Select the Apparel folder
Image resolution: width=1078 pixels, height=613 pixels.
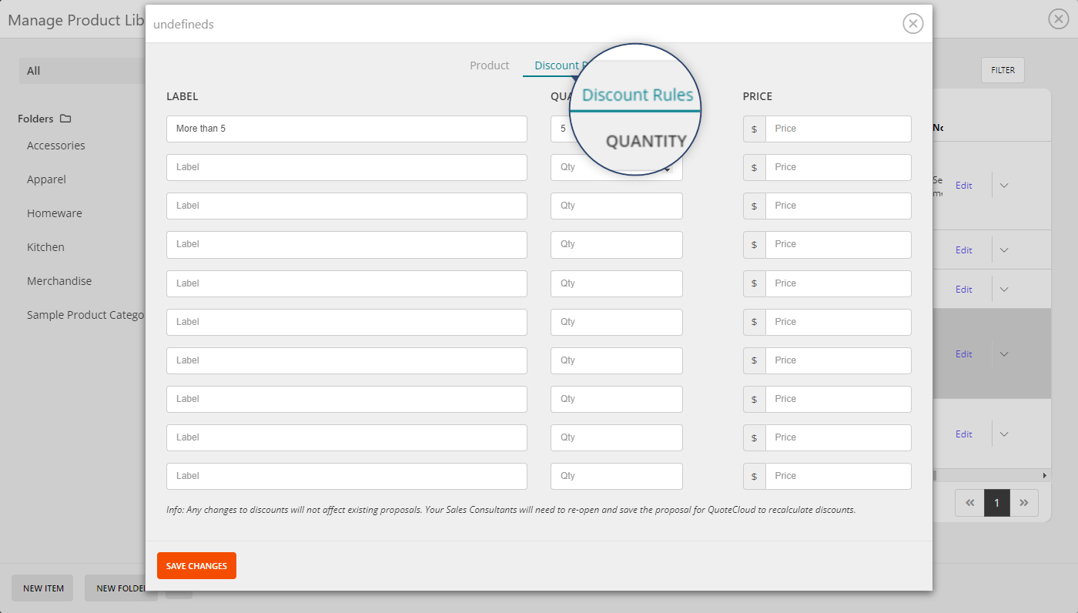pyautogui.click(x=46, y=179)
